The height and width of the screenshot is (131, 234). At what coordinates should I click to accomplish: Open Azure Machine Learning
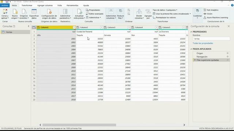coord(216,17)
